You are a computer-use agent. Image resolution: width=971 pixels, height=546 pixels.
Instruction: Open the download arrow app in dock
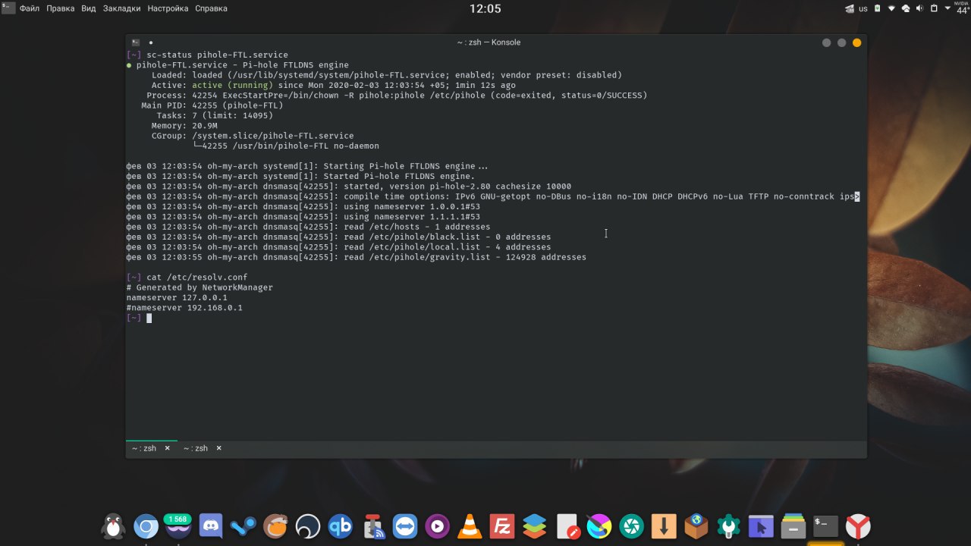(664, 526)
